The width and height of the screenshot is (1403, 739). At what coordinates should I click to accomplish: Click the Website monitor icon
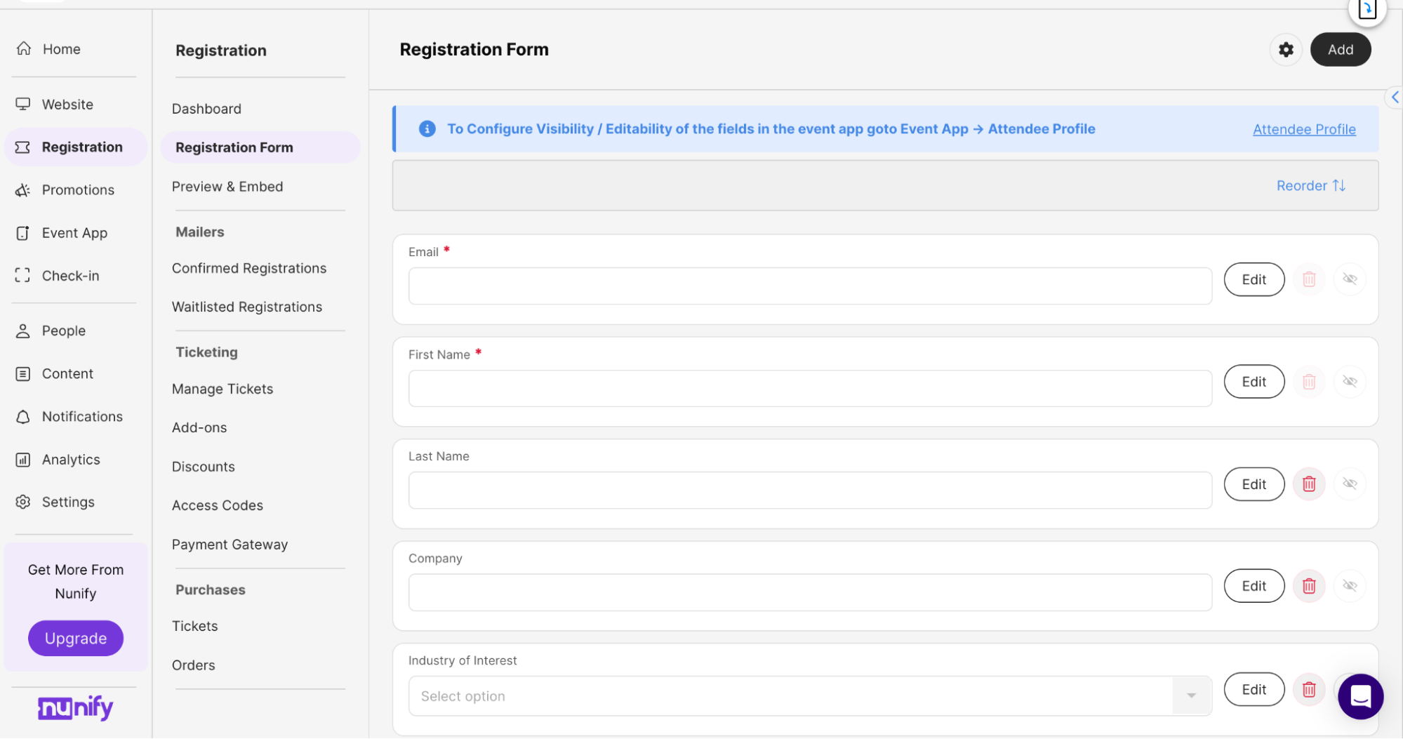23,104
